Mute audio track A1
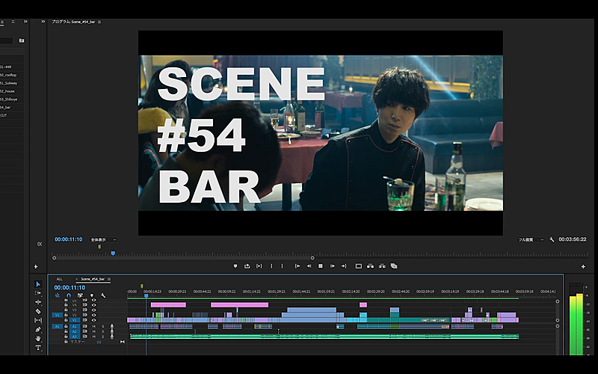Viewport: 598px width, 374px height. [93, 327]
